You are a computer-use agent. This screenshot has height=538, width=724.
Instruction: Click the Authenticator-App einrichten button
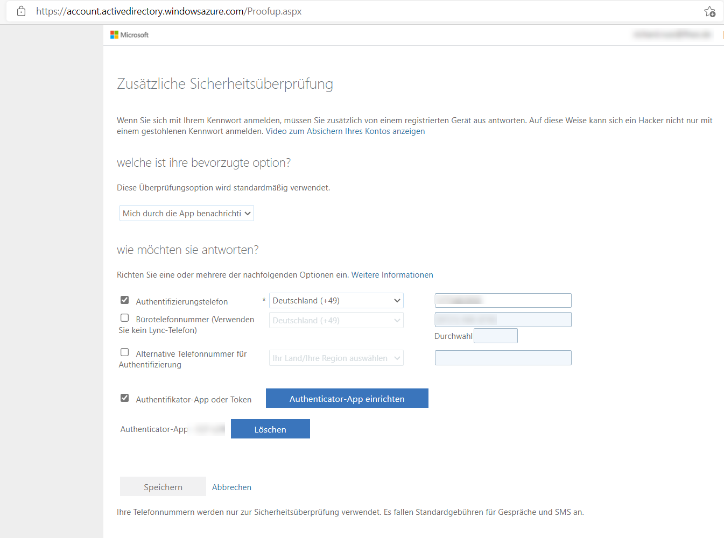[347, 398]
